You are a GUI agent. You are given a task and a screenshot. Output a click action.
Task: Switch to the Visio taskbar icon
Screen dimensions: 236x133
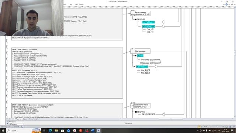click(99, 130)
